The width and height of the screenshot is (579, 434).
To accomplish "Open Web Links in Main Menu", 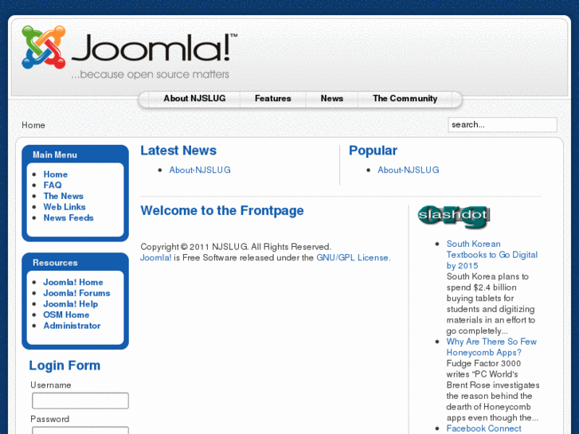I will [x=65, y=207].
